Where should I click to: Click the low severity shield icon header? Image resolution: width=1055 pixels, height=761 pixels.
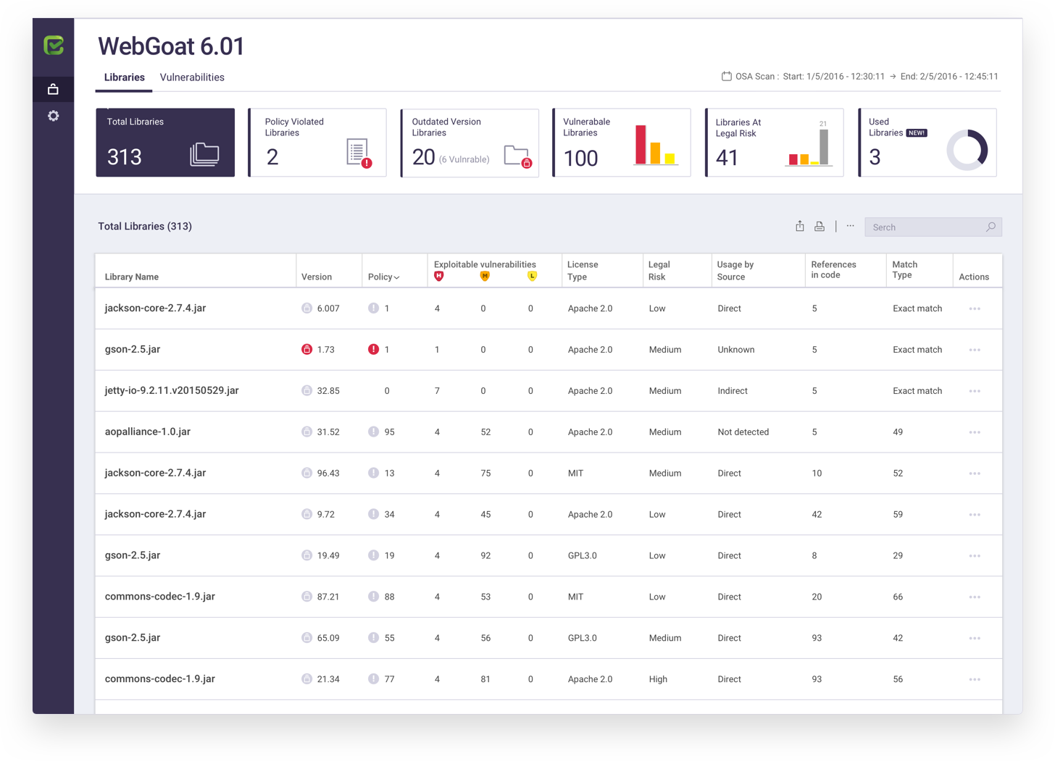(x=532, y=276)
